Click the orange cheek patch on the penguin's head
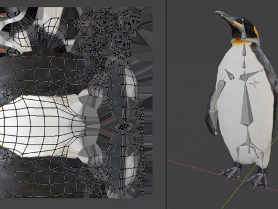 point(256,31)
